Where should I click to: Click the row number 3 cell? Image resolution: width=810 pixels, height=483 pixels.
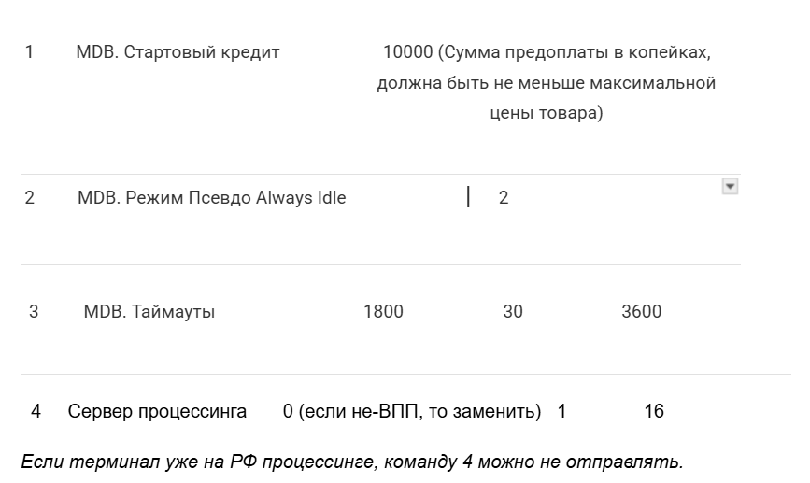coord(34,312)
